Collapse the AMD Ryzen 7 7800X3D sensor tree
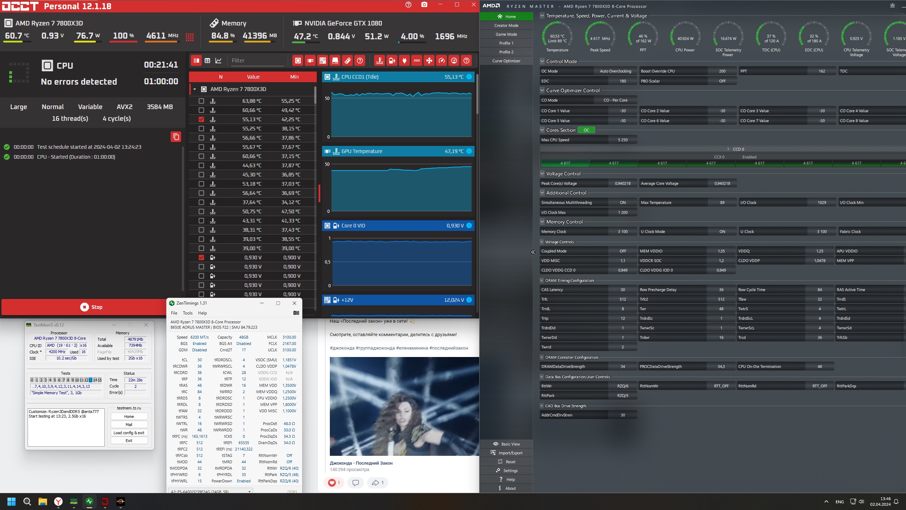The height and width of the screenshot is (510, 906). (195, 89)
